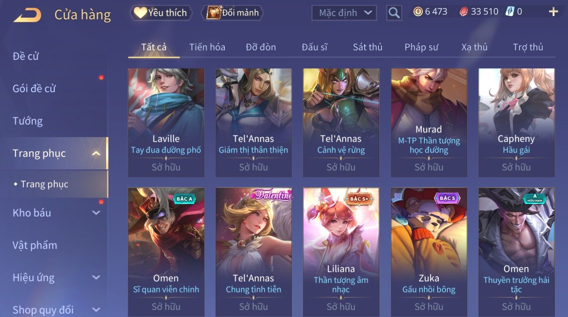
Task: Switch to the Pháp sư tab
Action: pos(421,47)
